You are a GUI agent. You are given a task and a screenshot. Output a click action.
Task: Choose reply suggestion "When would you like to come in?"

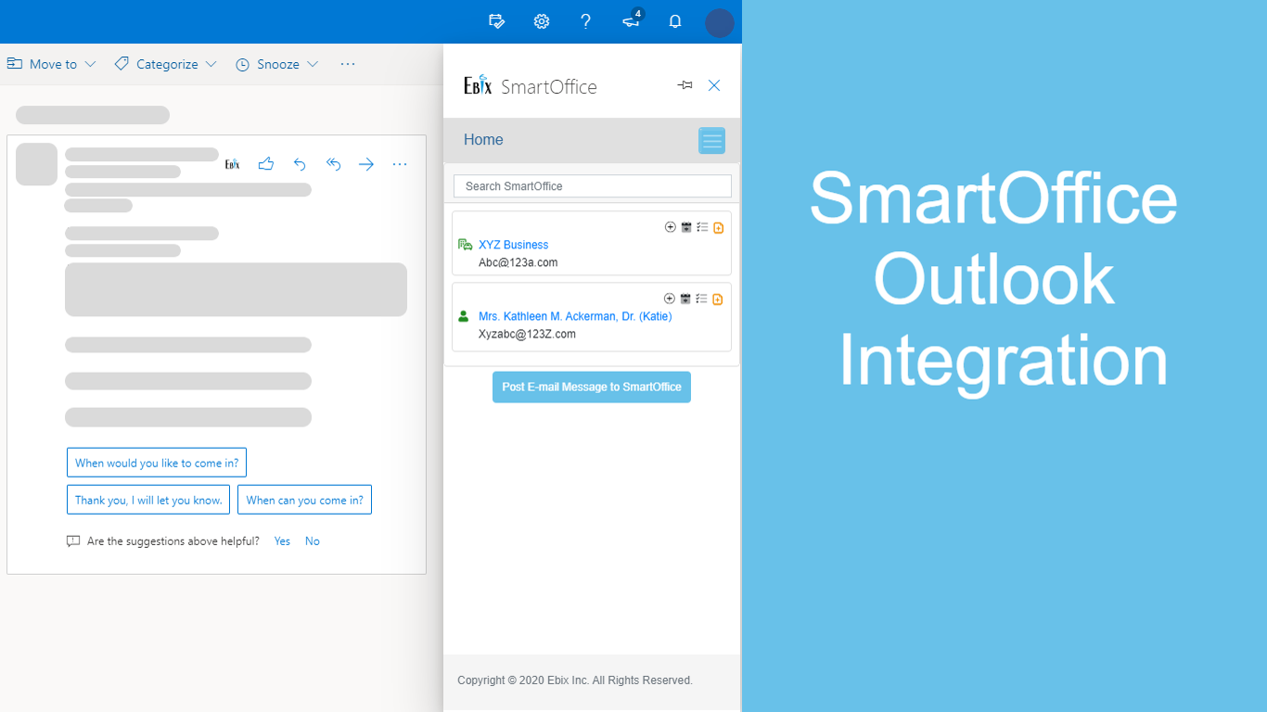tap(157, 463)
